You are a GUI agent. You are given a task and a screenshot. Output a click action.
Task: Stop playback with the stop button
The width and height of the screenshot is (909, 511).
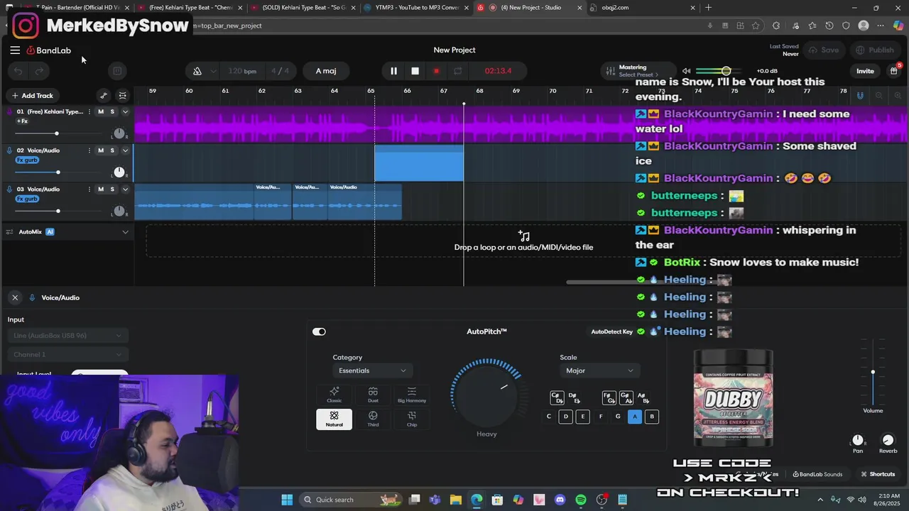pyautogui.click(x=415, y=71)
